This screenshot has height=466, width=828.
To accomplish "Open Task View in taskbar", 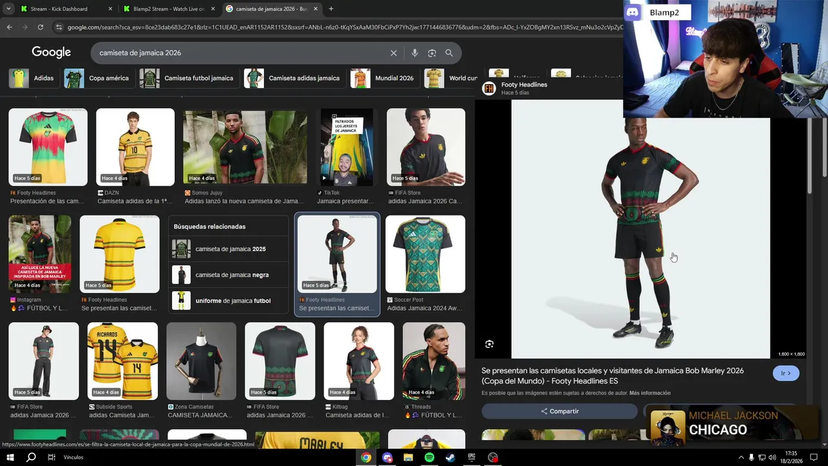I will pyautogui.click(x=52, y=458).
